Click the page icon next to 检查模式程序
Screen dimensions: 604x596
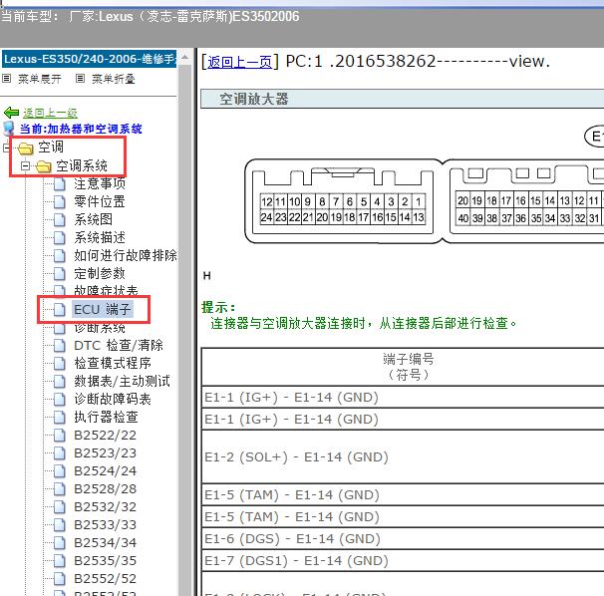click(x=60, y=363)
